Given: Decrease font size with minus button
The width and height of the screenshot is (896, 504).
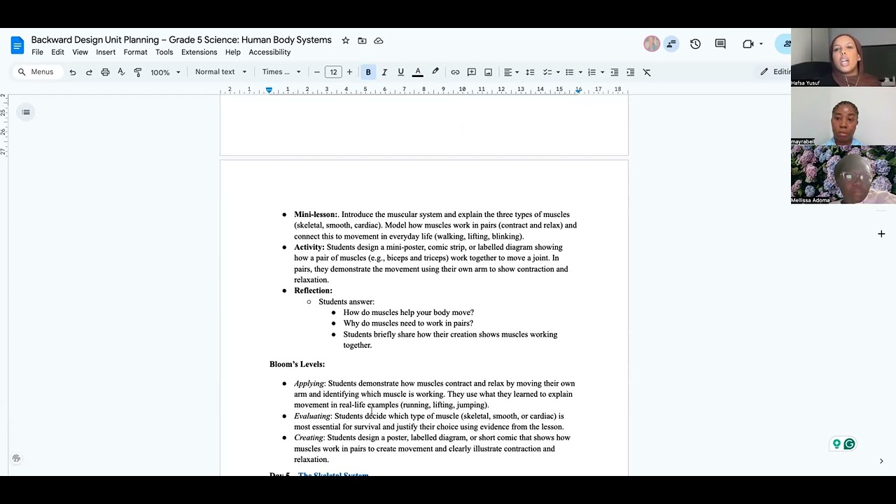Looking at the screenshot, I should pyautogui.click(x=317, y=72).
